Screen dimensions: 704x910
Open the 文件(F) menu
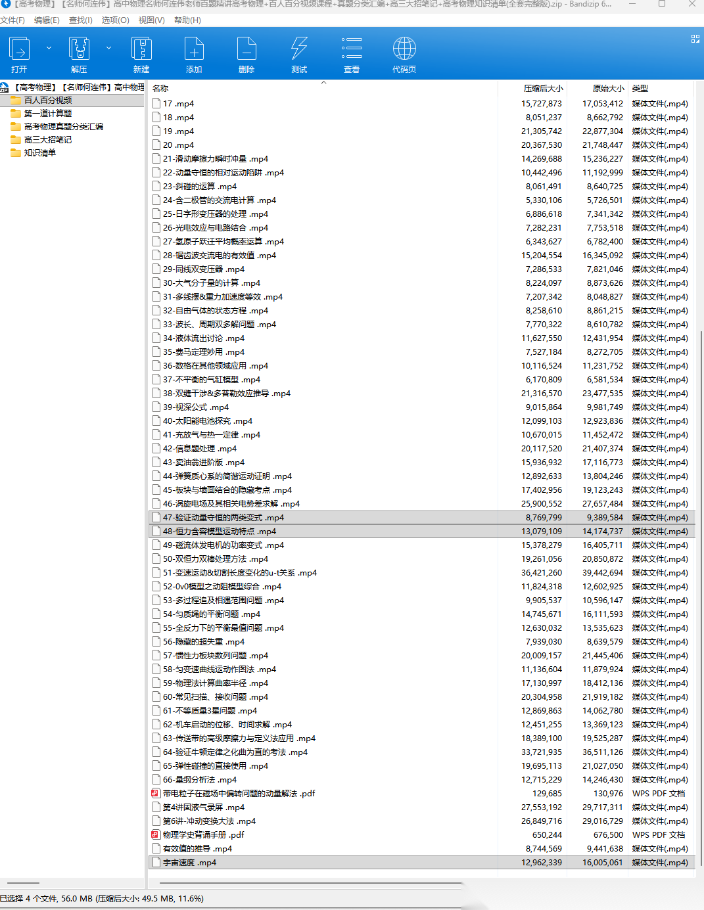coord(12,20)
